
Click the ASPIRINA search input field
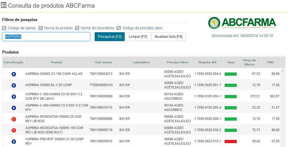click(x=46, y=37)
